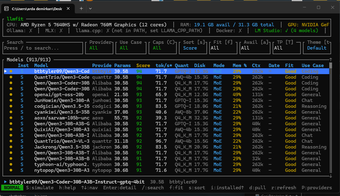Click the 32k context value
This screenshot has height=196, width=340.
(x=256, y=159)
